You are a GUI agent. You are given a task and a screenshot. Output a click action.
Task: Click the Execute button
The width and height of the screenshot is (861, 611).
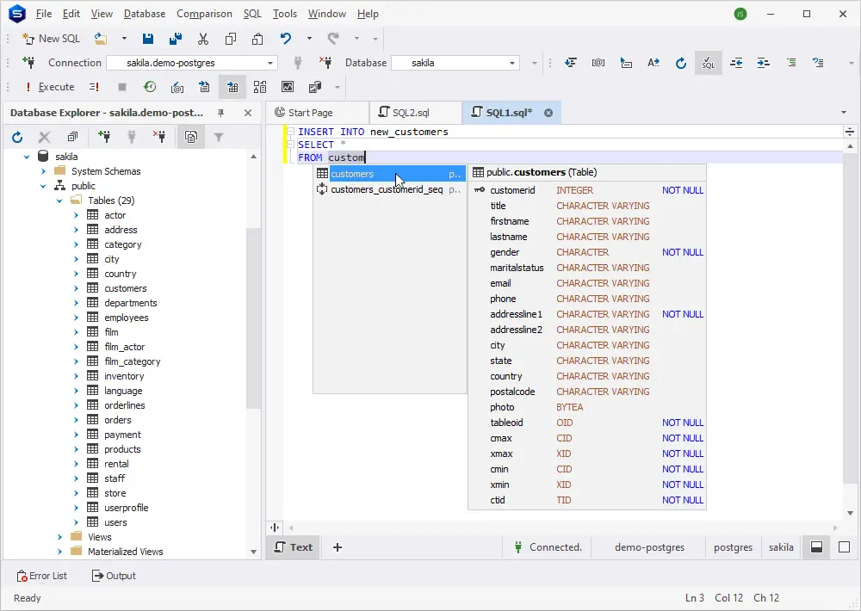(49, 87)
